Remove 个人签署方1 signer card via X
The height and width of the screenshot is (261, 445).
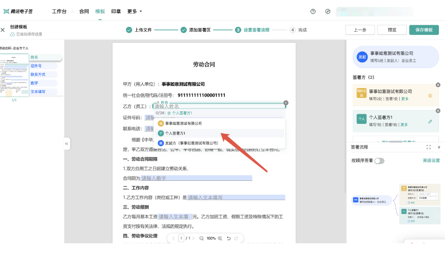[438, 110]
